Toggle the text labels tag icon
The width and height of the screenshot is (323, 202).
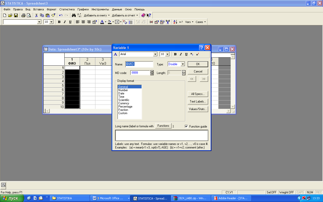point(125,22)
